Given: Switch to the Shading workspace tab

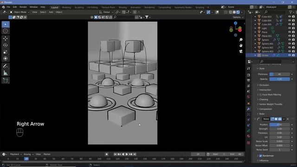Looking at the screenshot, I should tap(123, 7).
